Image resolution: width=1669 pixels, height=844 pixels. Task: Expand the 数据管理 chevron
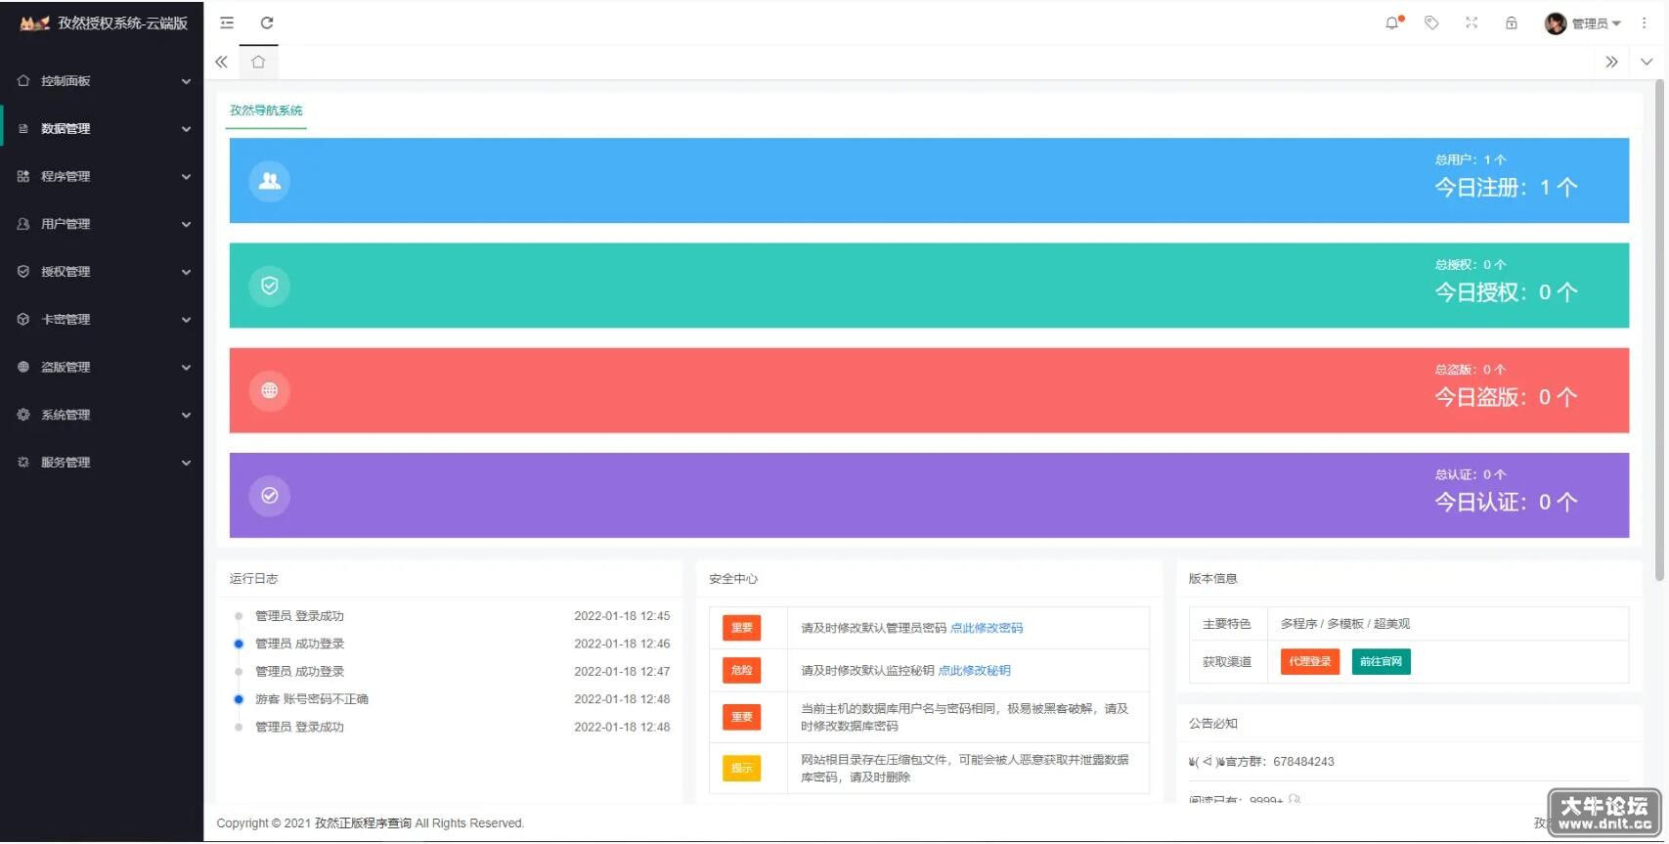pos(186,129)
